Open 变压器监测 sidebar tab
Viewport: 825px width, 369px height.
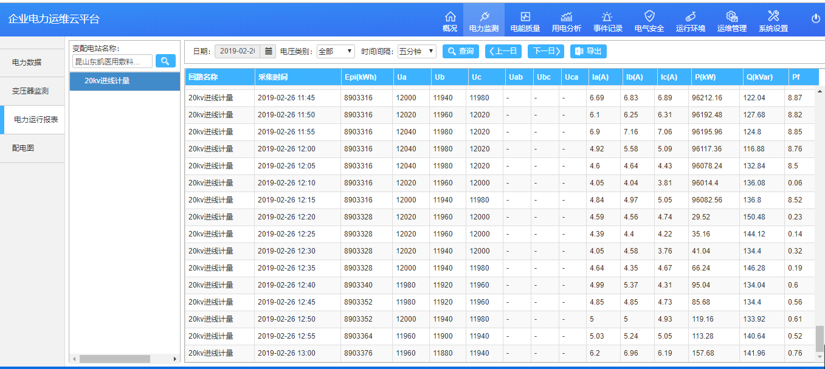(32, 91)
